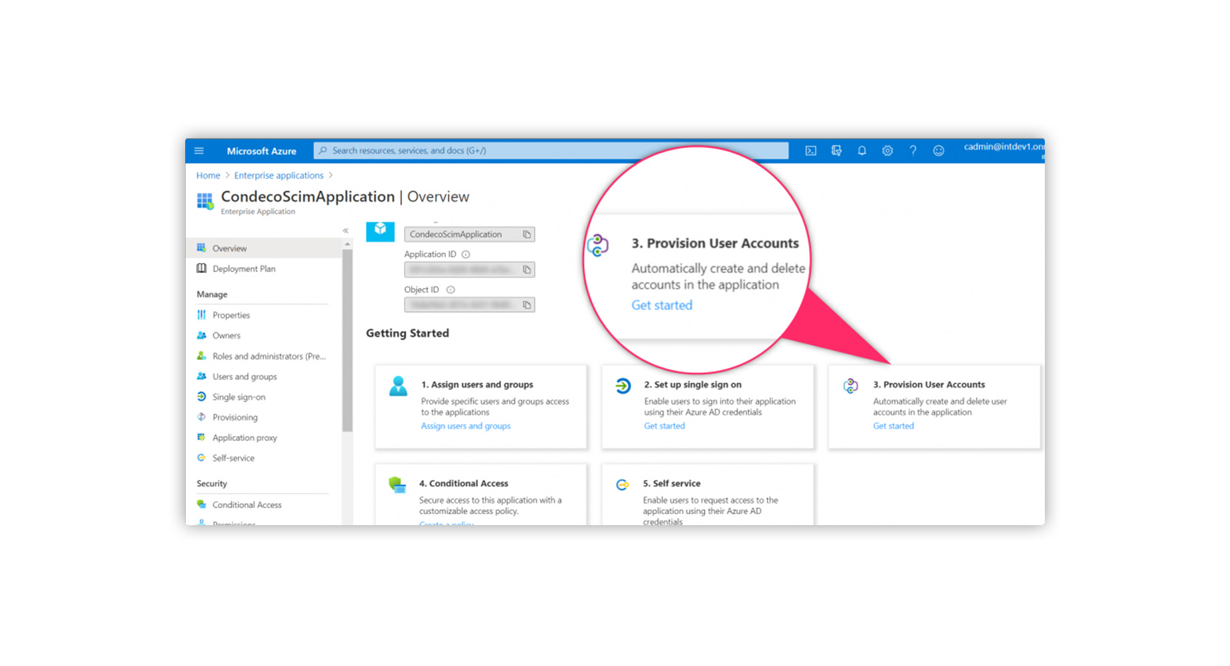Open the notifications bell
1230x666 pixels.
pos(862,150)
